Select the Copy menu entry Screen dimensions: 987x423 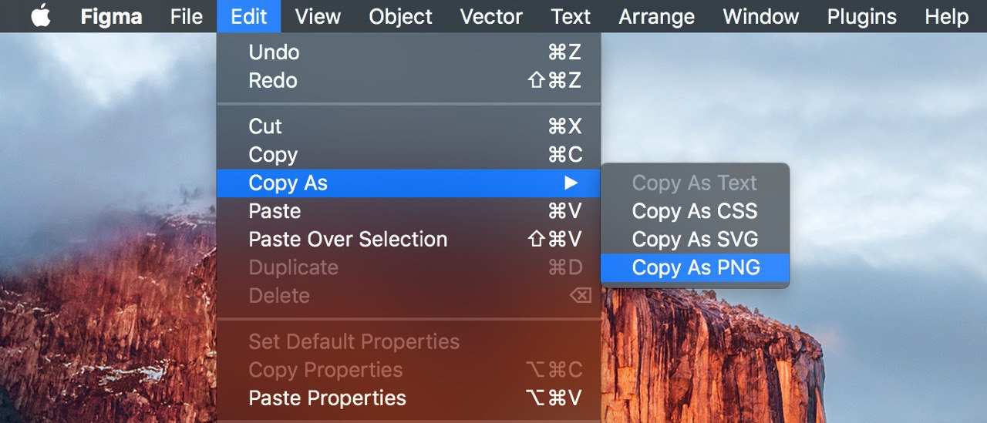point(409,155)
